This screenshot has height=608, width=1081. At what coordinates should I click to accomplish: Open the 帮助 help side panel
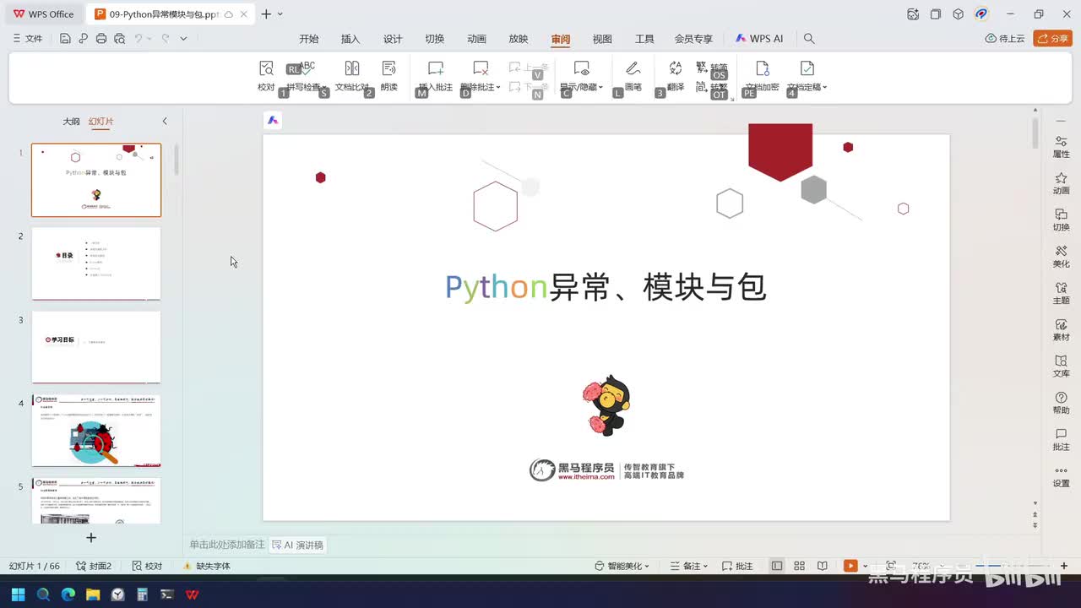(x=1061, y=403)
